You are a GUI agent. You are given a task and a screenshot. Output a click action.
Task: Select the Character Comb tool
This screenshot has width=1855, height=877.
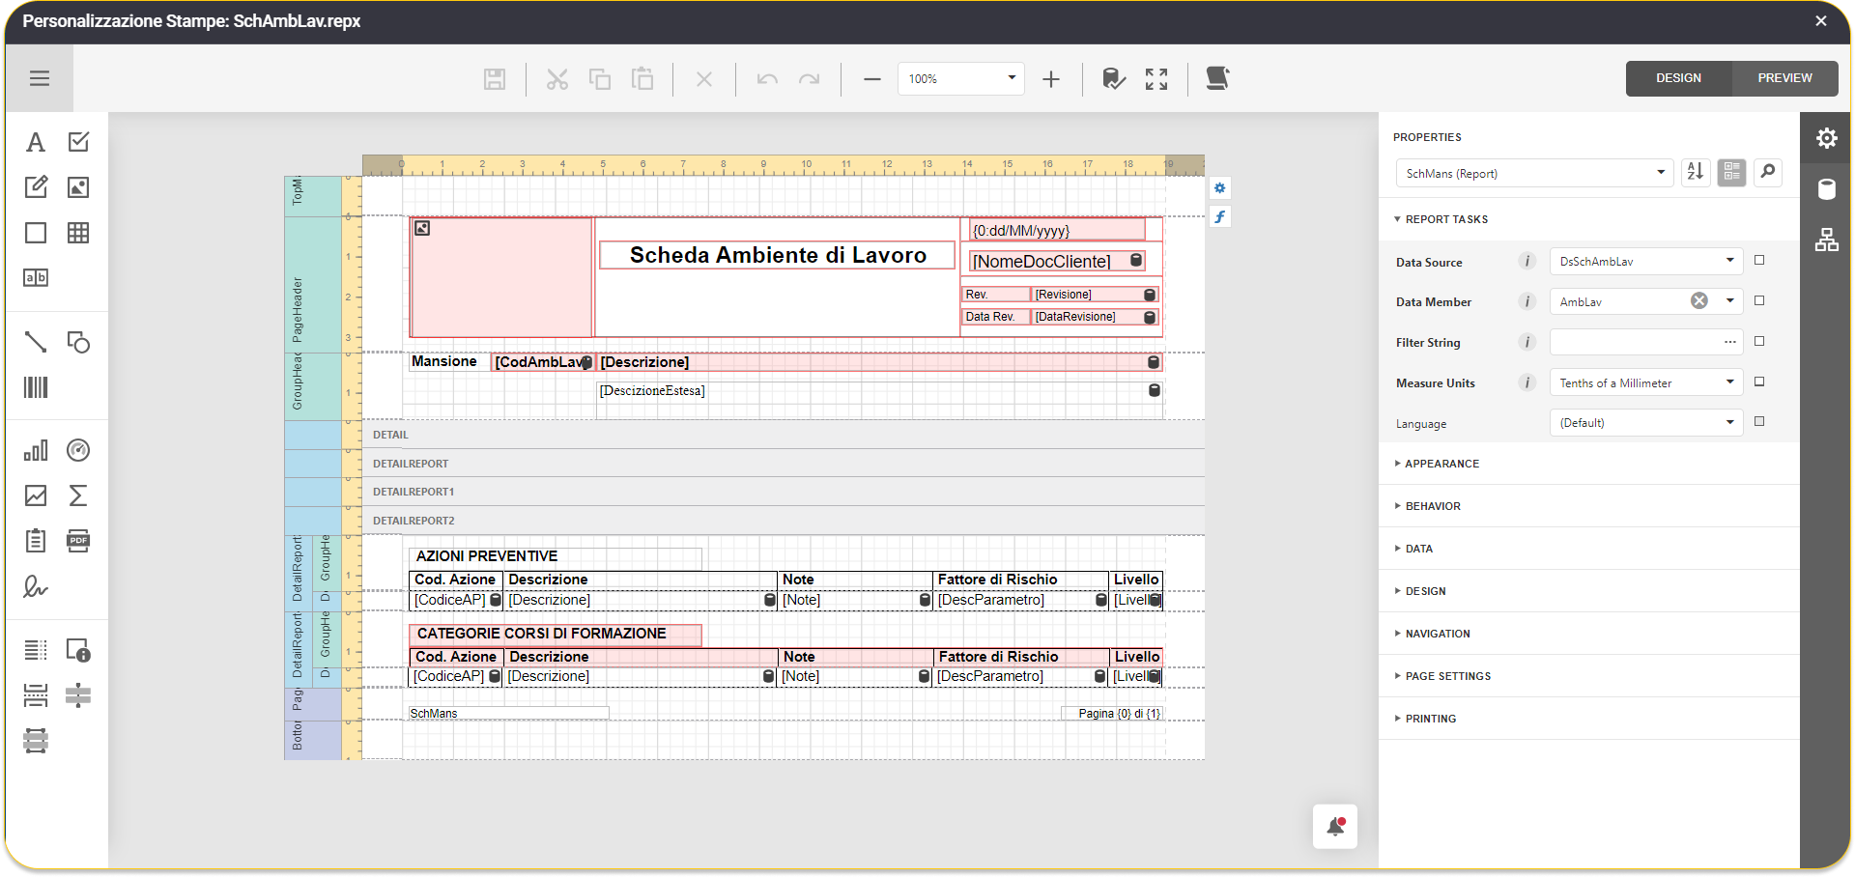point(36,278)
